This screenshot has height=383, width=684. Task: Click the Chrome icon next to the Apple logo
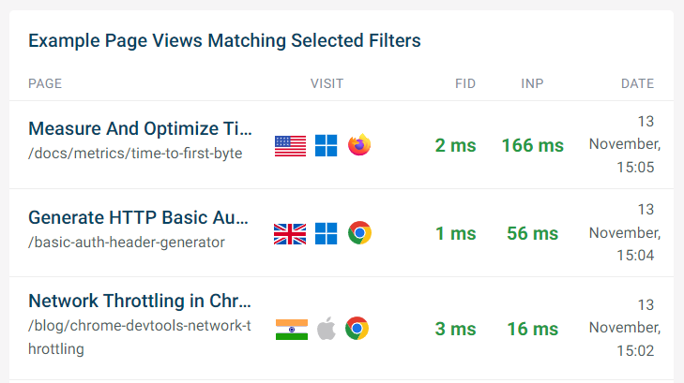(357, 328)
